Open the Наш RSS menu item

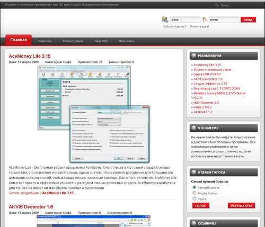point(101,41)
